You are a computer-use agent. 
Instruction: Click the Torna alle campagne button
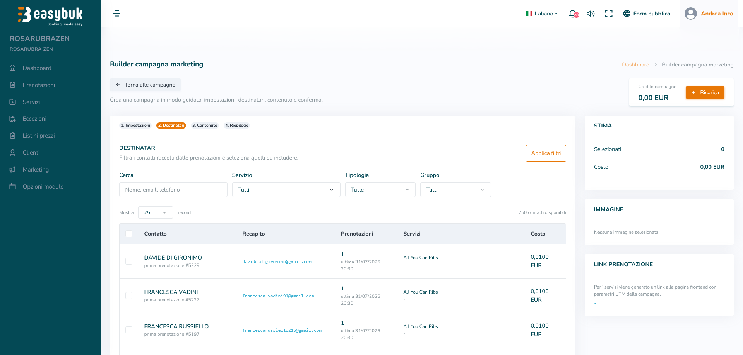coord(145,85)
